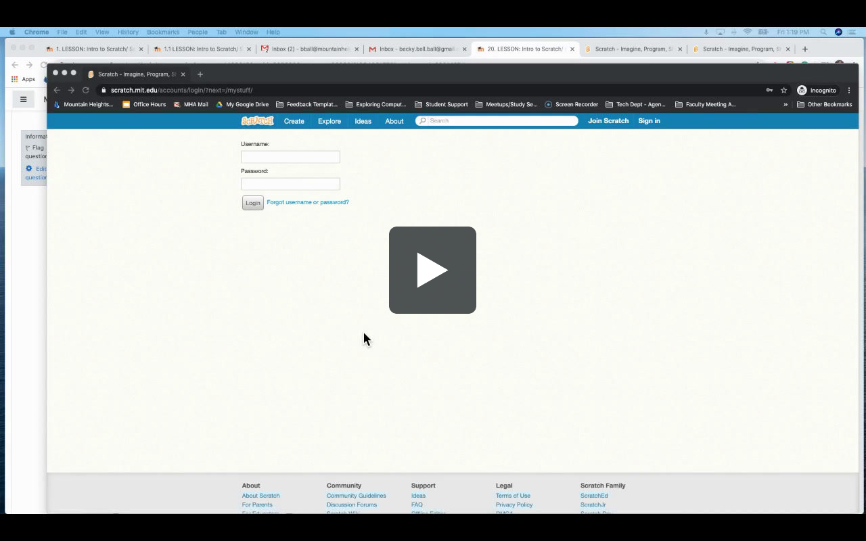Open the Student Support bookmark folder
Screen dimensions: 866x541
tap(441, 105)
